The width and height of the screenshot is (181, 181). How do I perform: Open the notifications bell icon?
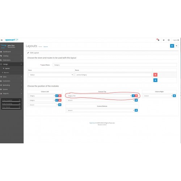click(x=158, y=40)
